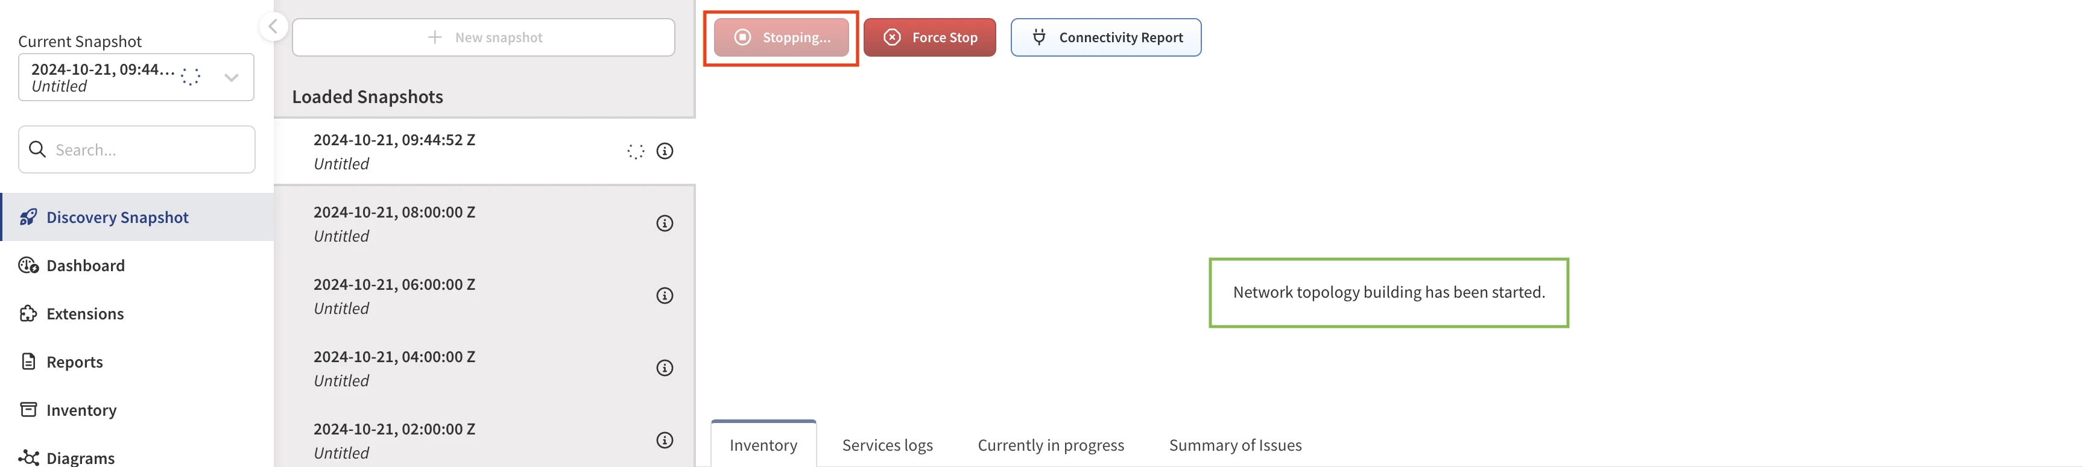
Task: Click info icon for 08:00:00 Z snapshot
Action: [664, 224]
